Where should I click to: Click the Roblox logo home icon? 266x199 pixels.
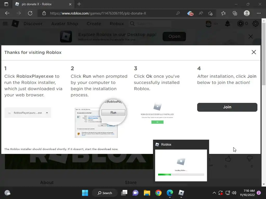(15, 24)
